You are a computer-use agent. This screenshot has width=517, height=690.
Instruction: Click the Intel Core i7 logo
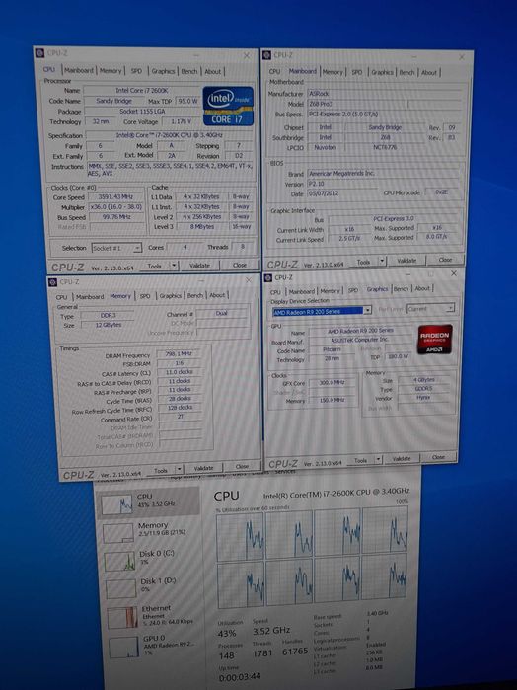[228, 106]
